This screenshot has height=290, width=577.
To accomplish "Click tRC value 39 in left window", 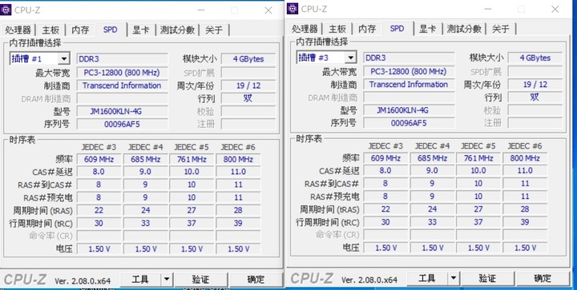I will point(238,223).
